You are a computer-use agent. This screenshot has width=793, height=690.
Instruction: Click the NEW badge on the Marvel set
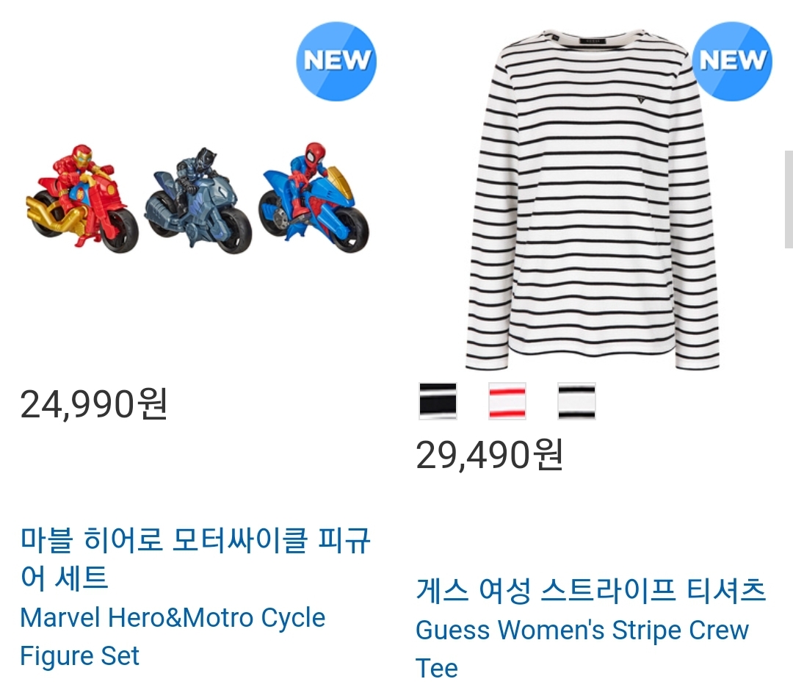coord(336,61)
